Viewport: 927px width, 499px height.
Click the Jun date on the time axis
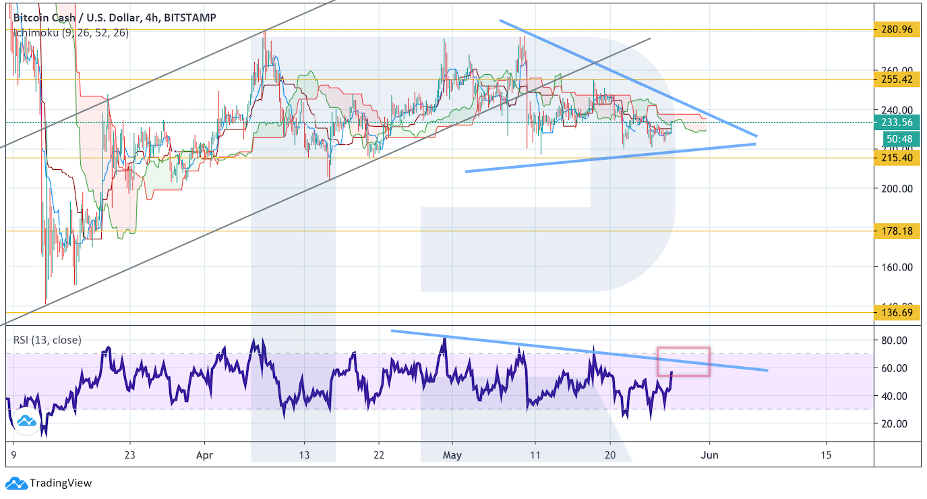709,455
